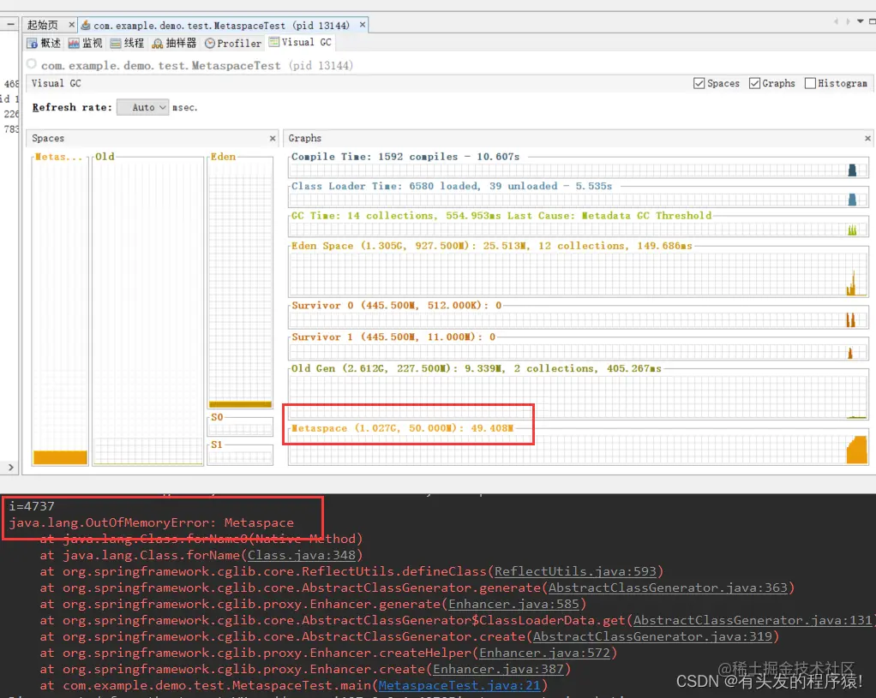Open the 抽样器 sampler subtab

(174, 43)
